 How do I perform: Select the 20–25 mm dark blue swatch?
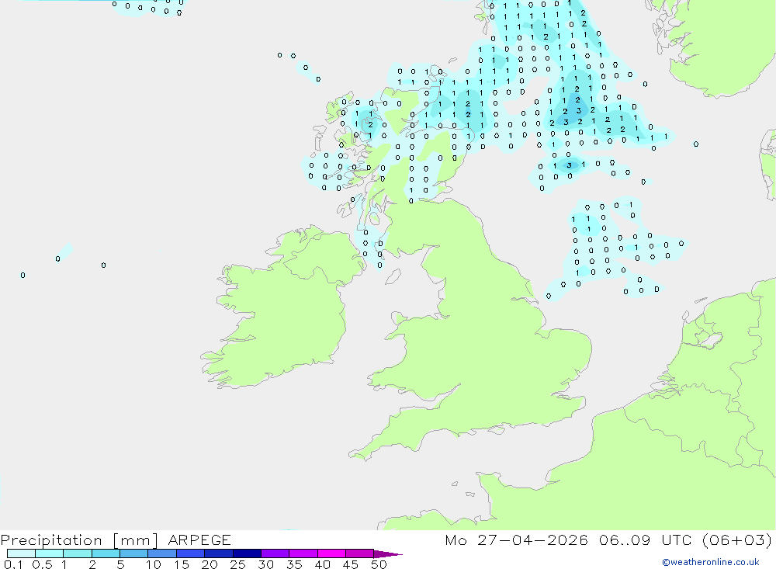[x=218, y=553]
